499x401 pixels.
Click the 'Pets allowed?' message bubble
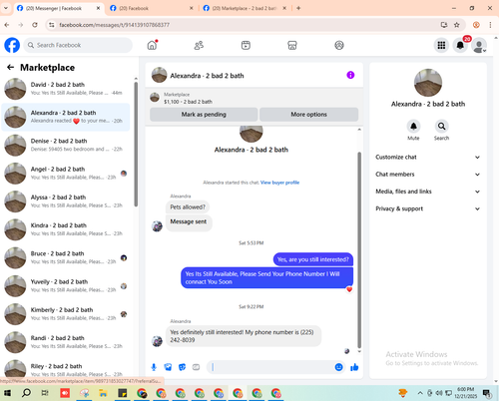[x=188, y=207]
